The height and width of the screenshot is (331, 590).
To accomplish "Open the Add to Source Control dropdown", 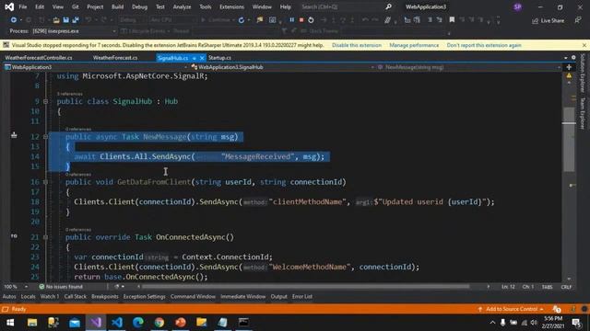I will (x=511, y=309).
